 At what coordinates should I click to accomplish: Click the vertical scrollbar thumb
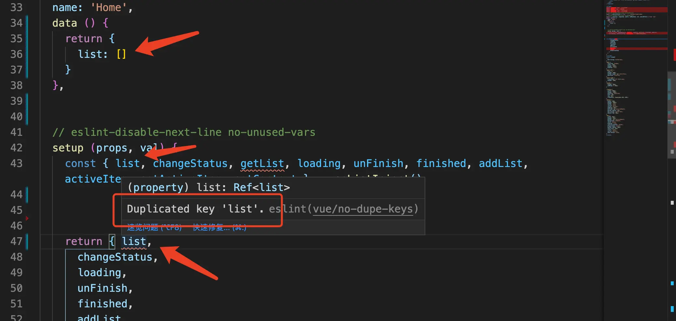tap(671, 114)
